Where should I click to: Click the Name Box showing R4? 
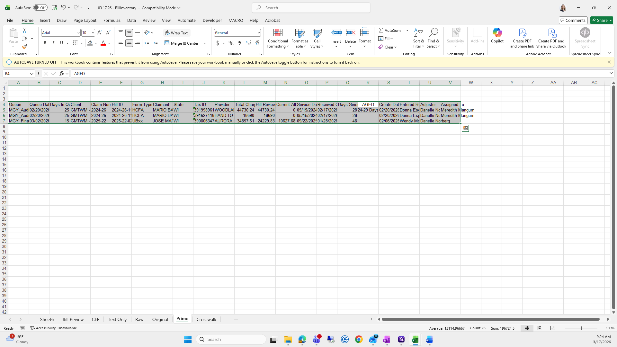pyautogui.click(x=16, y=74)
